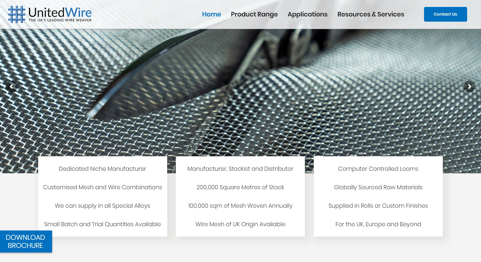Show the previous slide with left arrow
This screenshot has width=481, height=262.
pyautogui.click(x=11, y=86)
